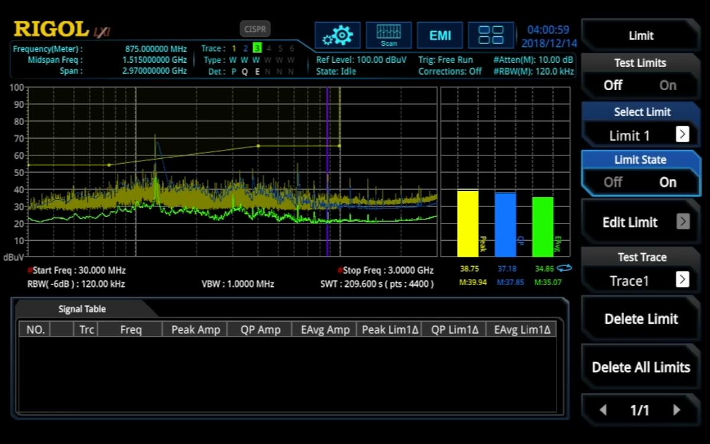Expand the Test Trace chevron
This screenshot has height=444, width=710.
point(682,279)
